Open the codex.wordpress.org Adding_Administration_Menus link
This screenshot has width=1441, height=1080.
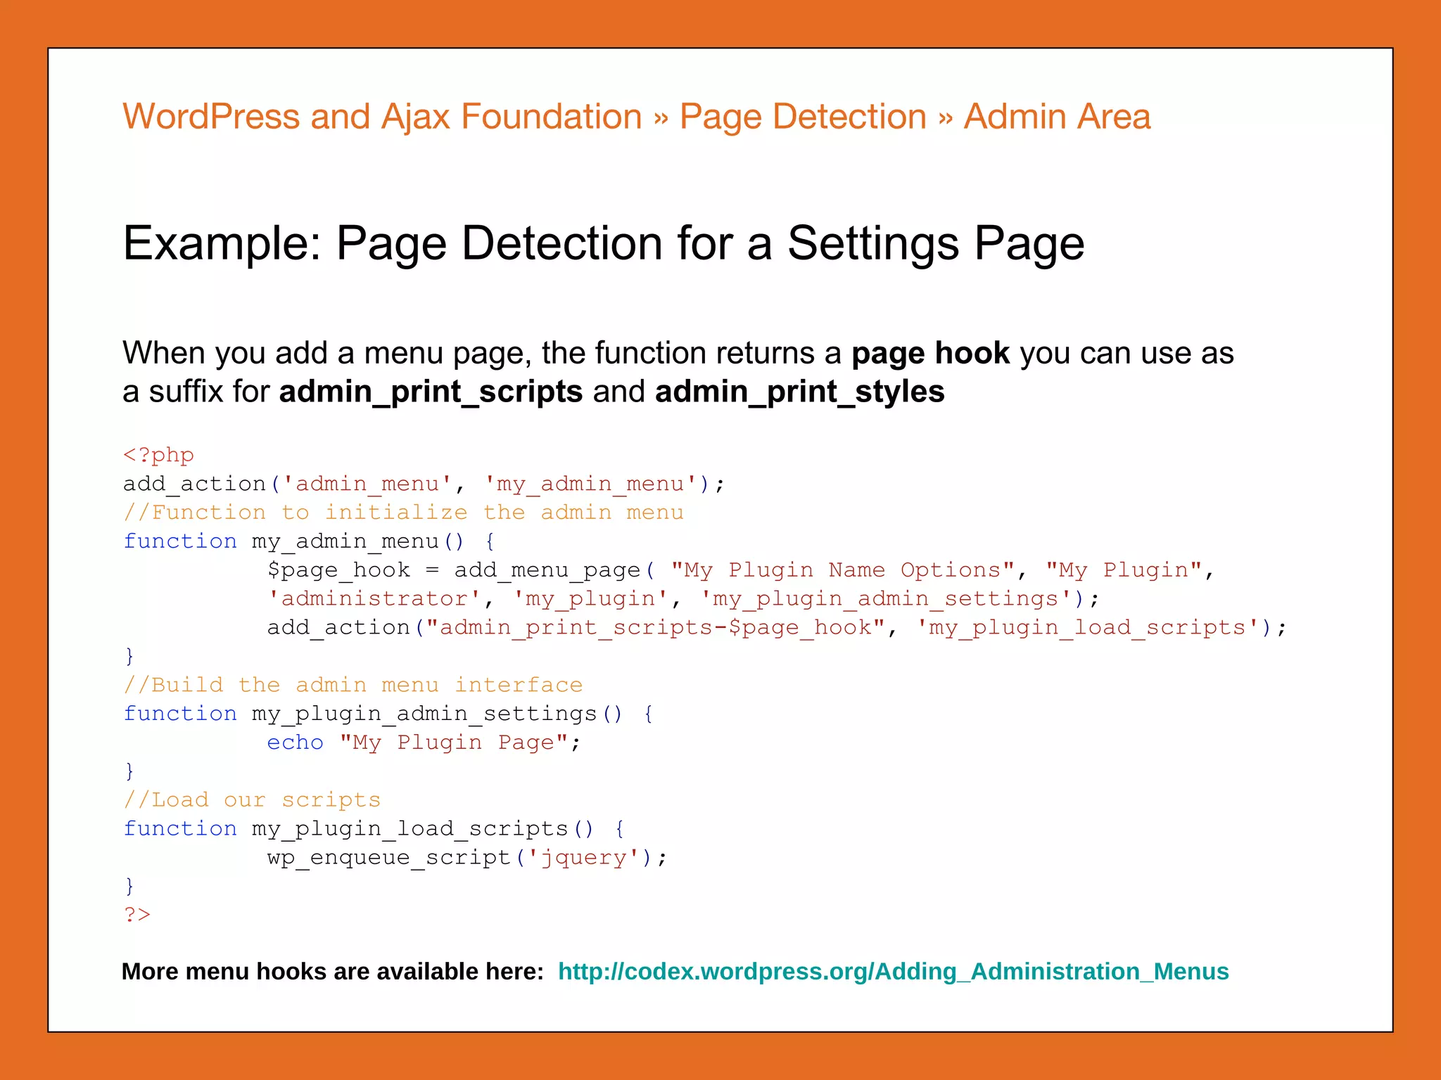893,972
